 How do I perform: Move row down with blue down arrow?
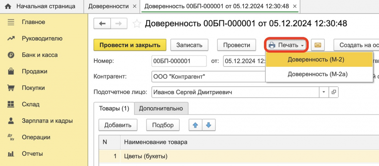209,125
